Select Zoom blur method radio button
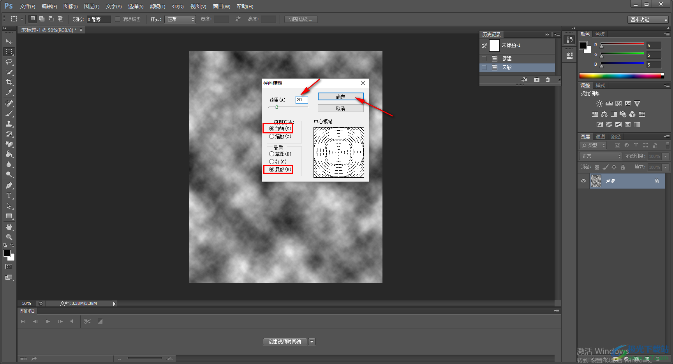 pyautogui.click(x=271, y=136)
